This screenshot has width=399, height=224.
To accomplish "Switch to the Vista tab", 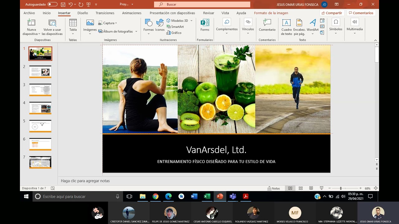I will (225, 13).
